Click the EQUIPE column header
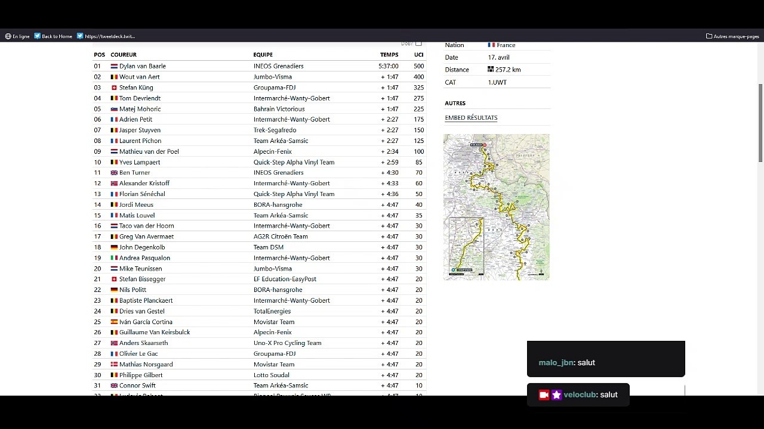The image size is (764, 429). click(x=263, y=55)
